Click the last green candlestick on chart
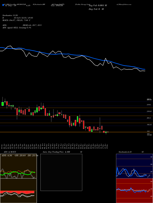The height and width of the screenshot is (203, 153). click(106, 132)
